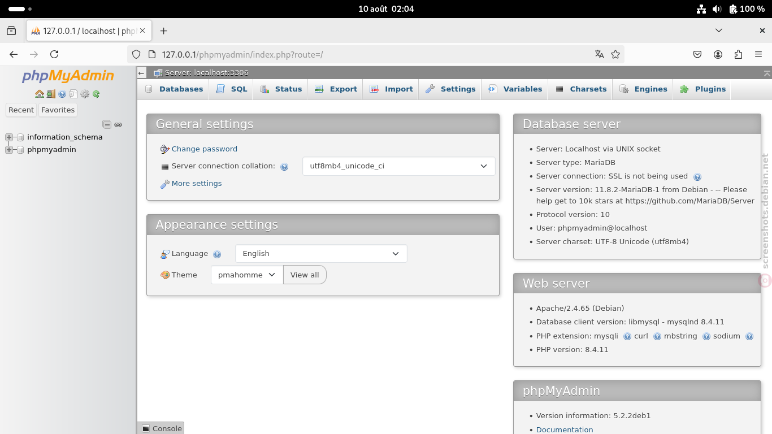Screen dimensions: 772x434
Task: Select the information_schema database name
Action: tap(65, 137)
